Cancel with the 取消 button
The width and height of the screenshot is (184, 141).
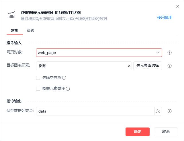click(x=166, y=132)
